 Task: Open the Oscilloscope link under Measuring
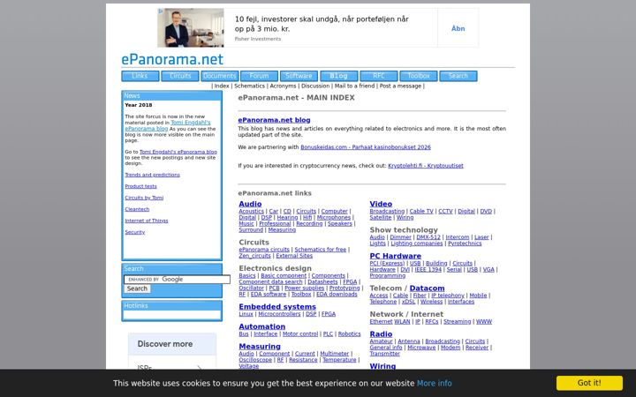tap(255, 360)
